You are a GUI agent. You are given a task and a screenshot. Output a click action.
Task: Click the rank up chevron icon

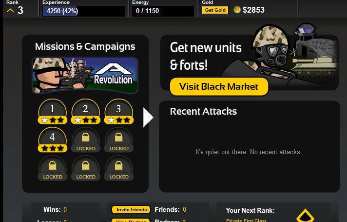click(x=10, y=10)
